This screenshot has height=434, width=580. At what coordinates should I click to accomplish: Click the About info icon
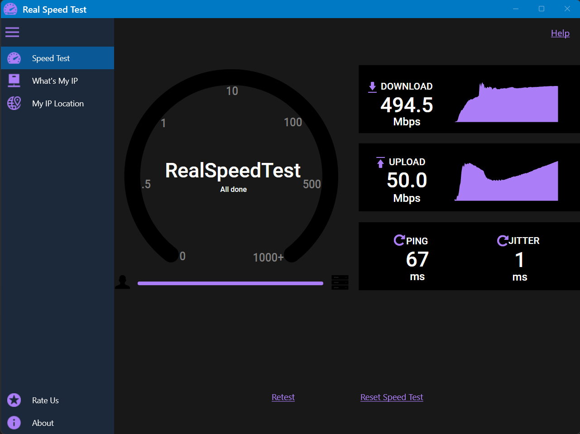click(14, 423)
